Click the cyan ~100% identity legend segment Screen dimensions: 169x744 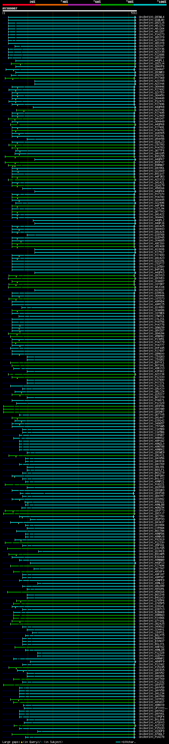click(150, 5)
